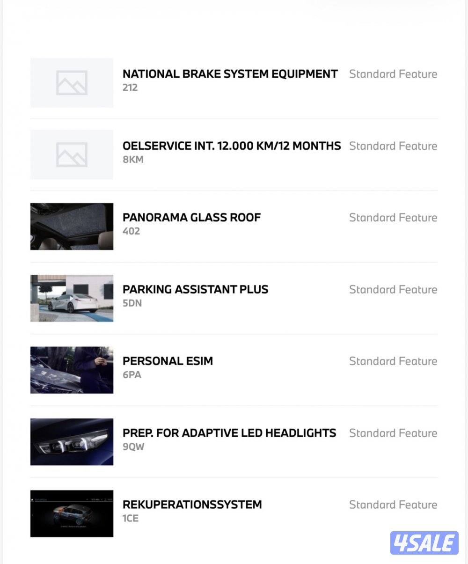Open the Adaptive LED Headlights thumbnail
468x564 pixels.
coord(72,442)
